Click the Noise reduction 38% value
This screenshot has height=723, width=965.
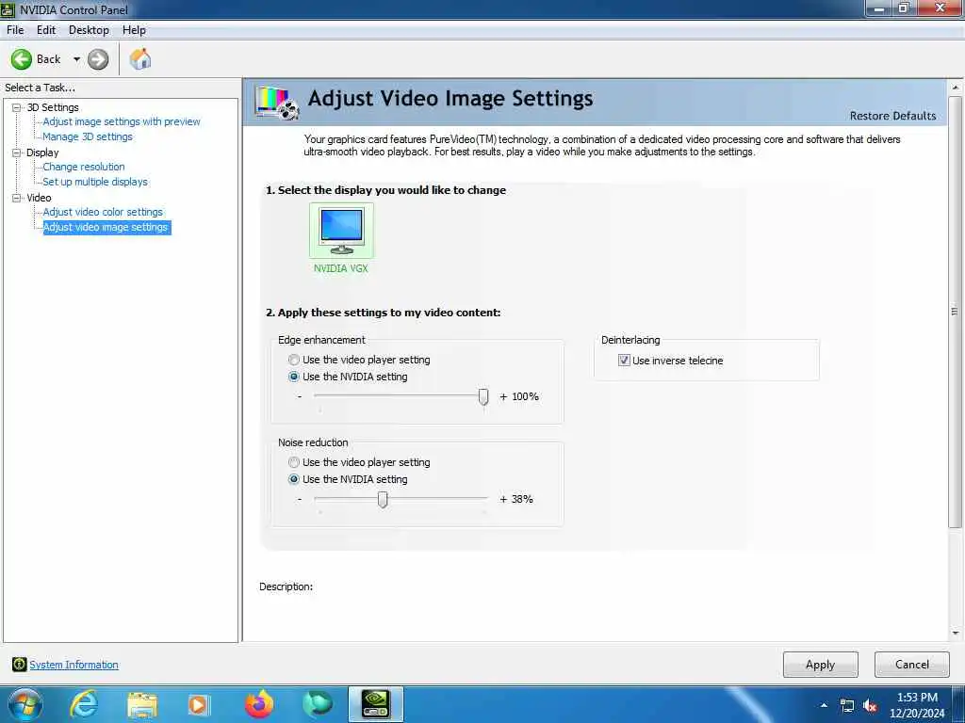coord(522,499)
